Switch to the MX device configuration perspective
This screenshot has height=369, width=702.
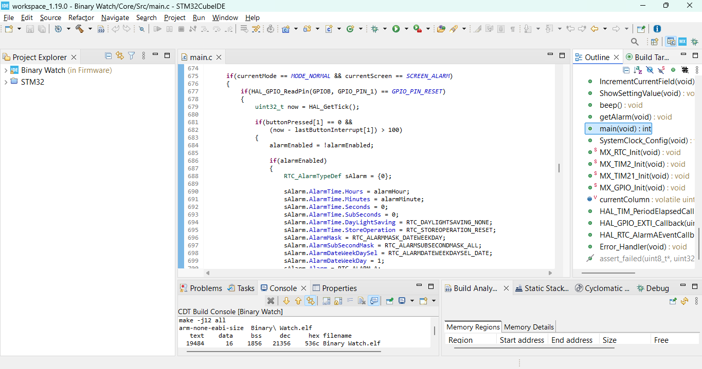[682, 42]
